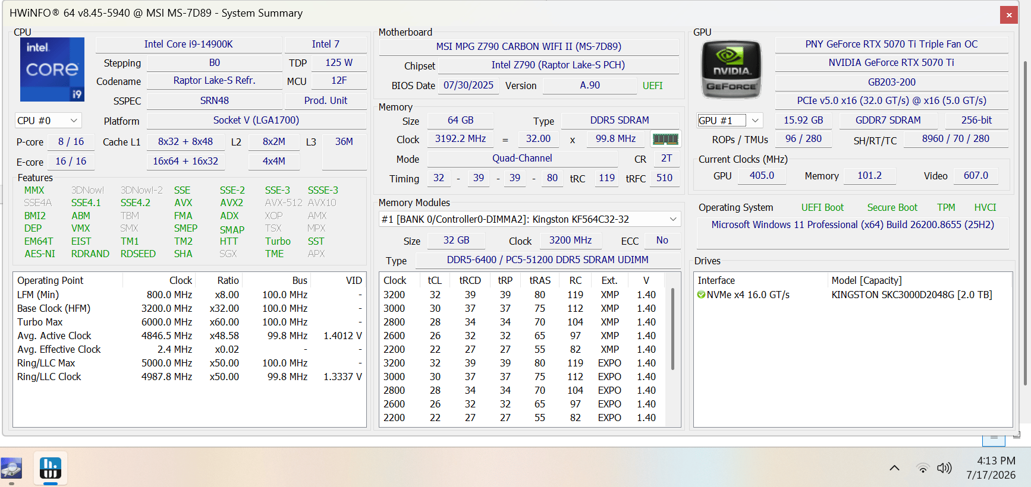Click the BIOS version A.90 field
Viewport: 1031px width, 487px height.
[x=590, y=85]
